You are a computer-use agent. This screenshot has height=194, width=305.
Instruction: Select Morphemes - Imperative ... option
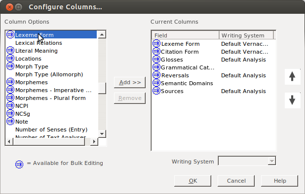[x=53, y=90]
